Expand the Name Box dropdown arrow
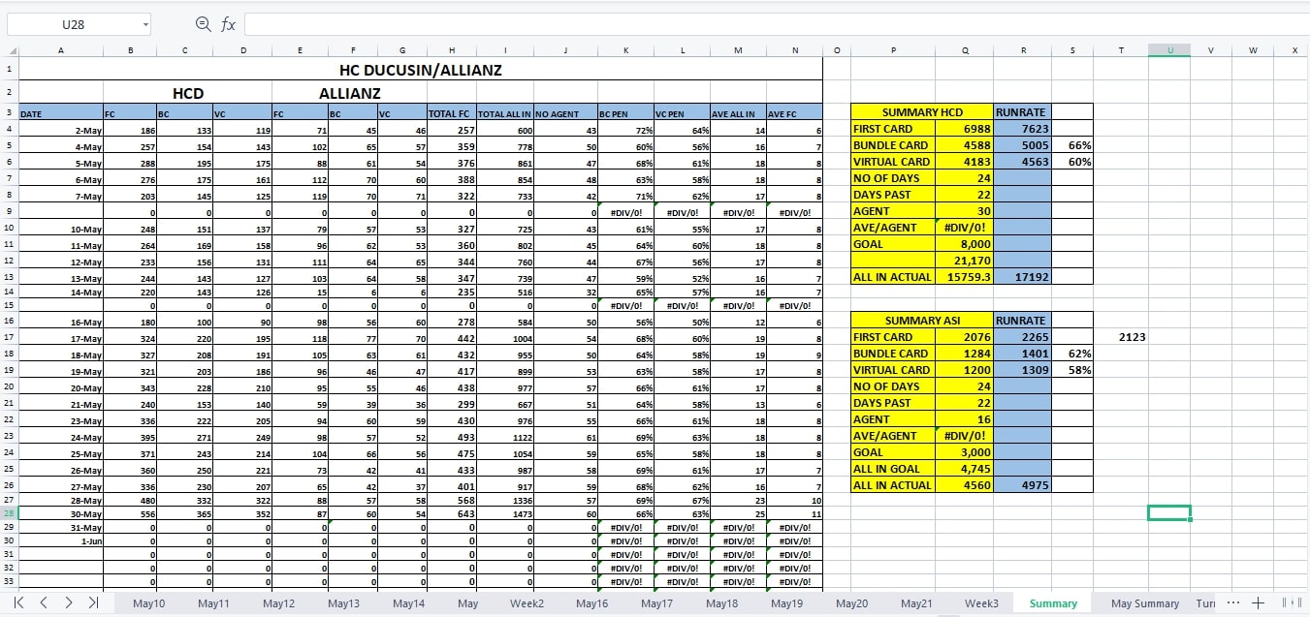This screenshot has height=617, width=1310. (145, 24)
